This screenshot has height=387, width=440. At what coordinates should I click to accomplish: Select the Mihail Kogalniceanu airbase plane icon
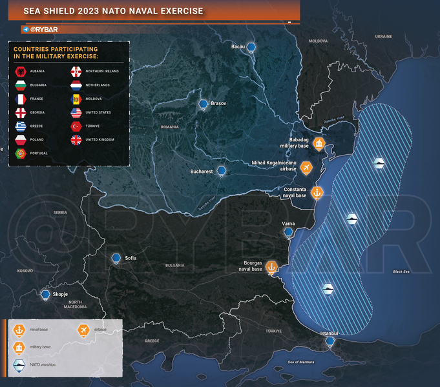(306, 168)
